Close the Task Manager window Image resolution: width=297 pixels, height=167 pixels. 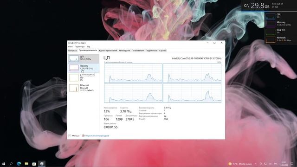click(221, 43)
